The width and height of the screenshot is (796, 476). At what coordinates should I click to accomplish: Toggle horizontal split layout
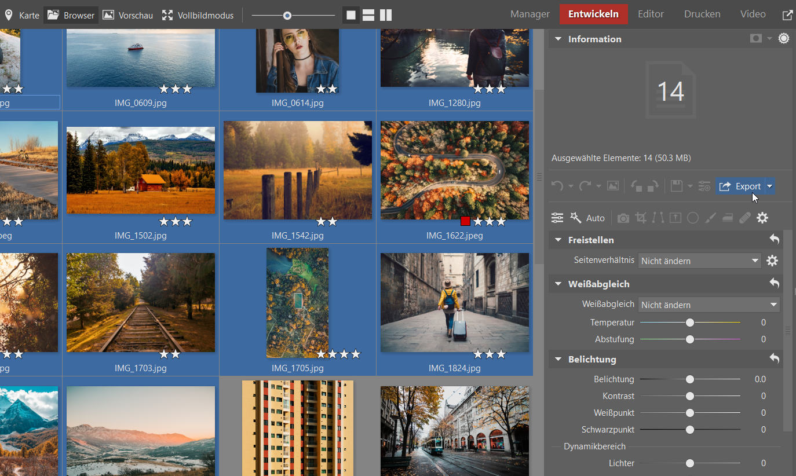coord(368,15)
